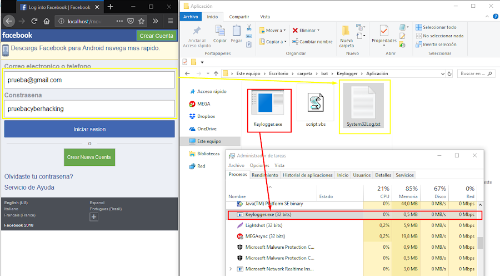Select Portugues (Brasil) language link
500x276 pixels.
pos(106,209)
